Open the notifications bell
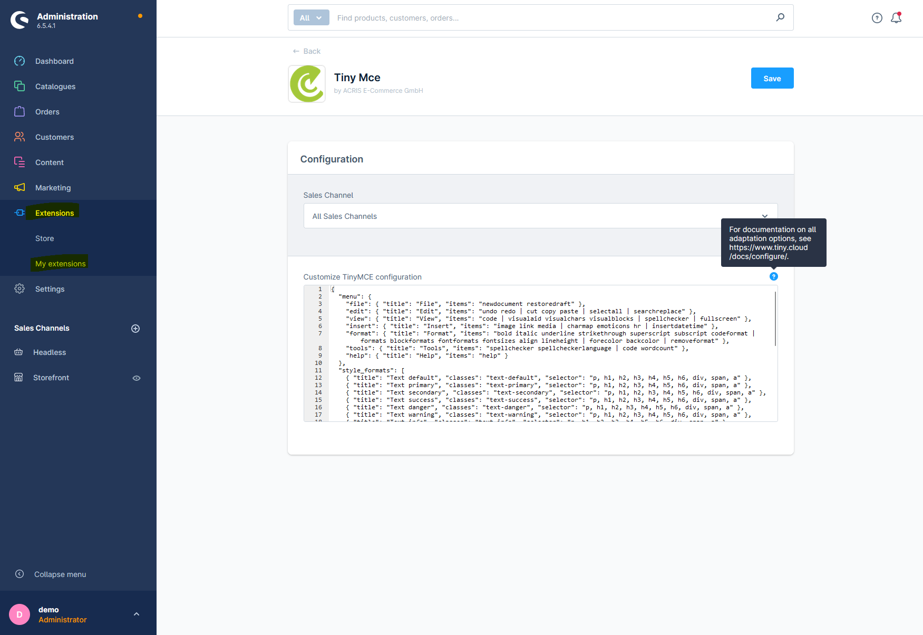Viewport: 923px width, 635px height. [x=896, y=18]
